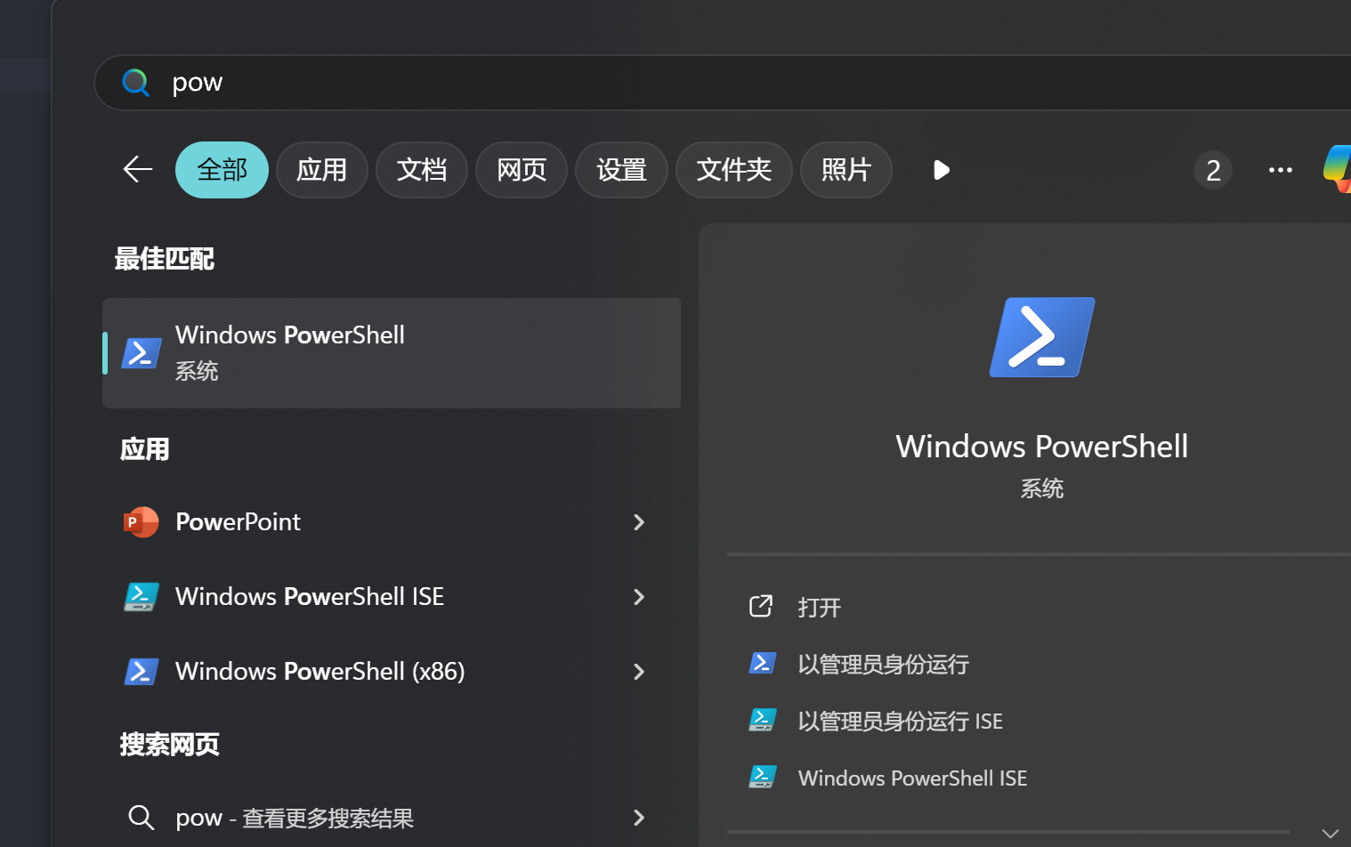Open the PowerPoint app result

(x=392, y=522)
